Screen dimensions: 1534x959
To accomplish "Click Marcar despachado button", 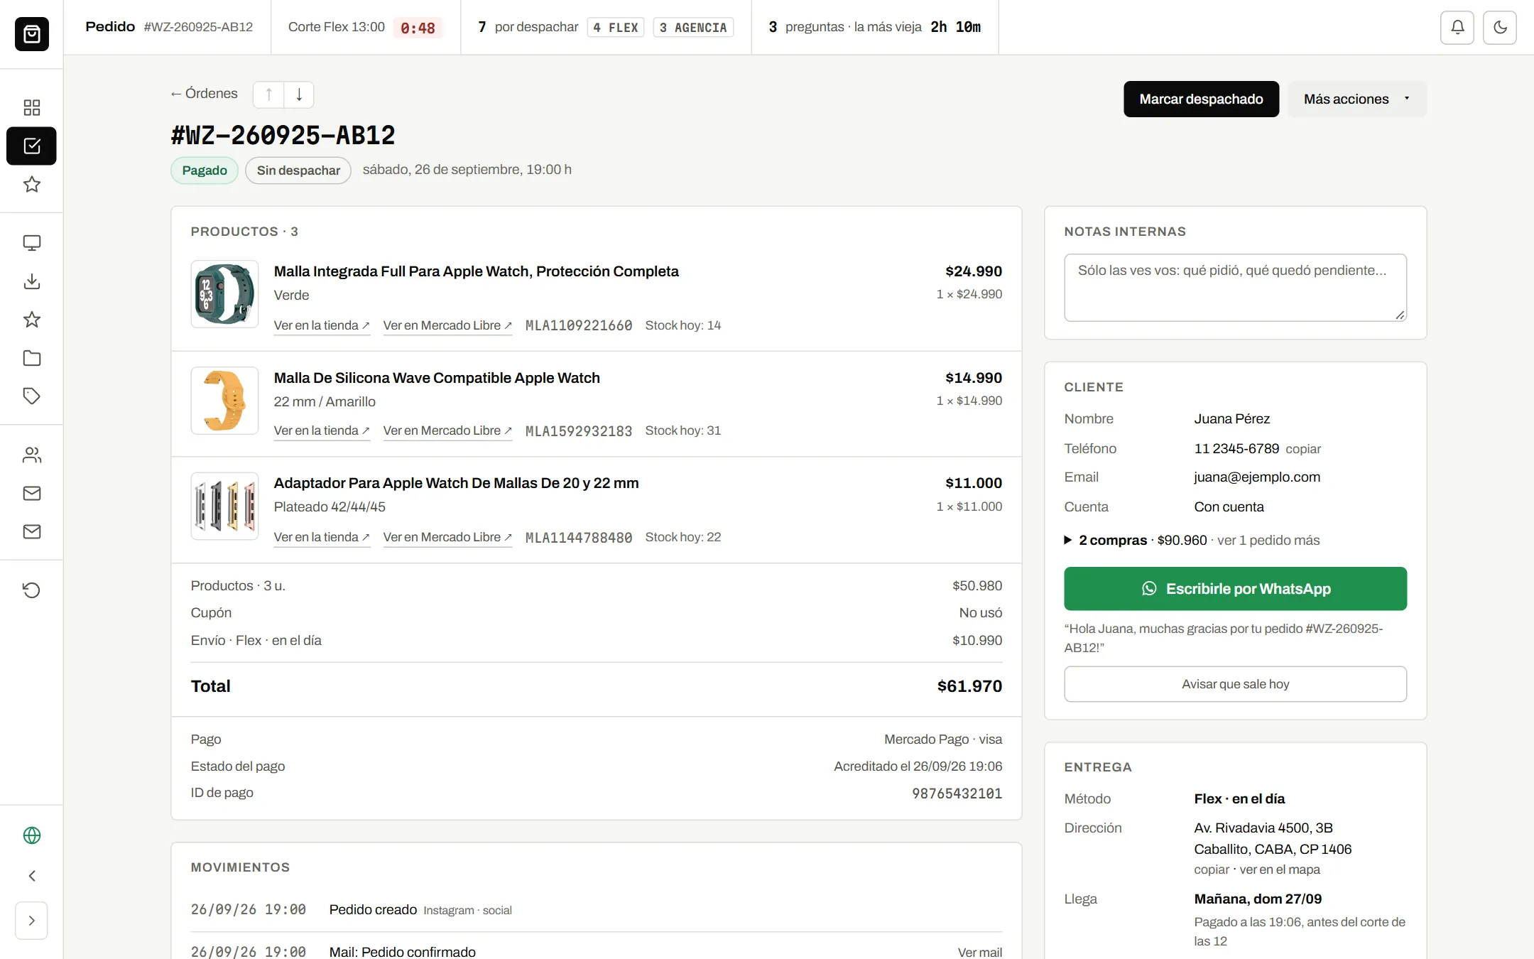I will pos(1201,99).
